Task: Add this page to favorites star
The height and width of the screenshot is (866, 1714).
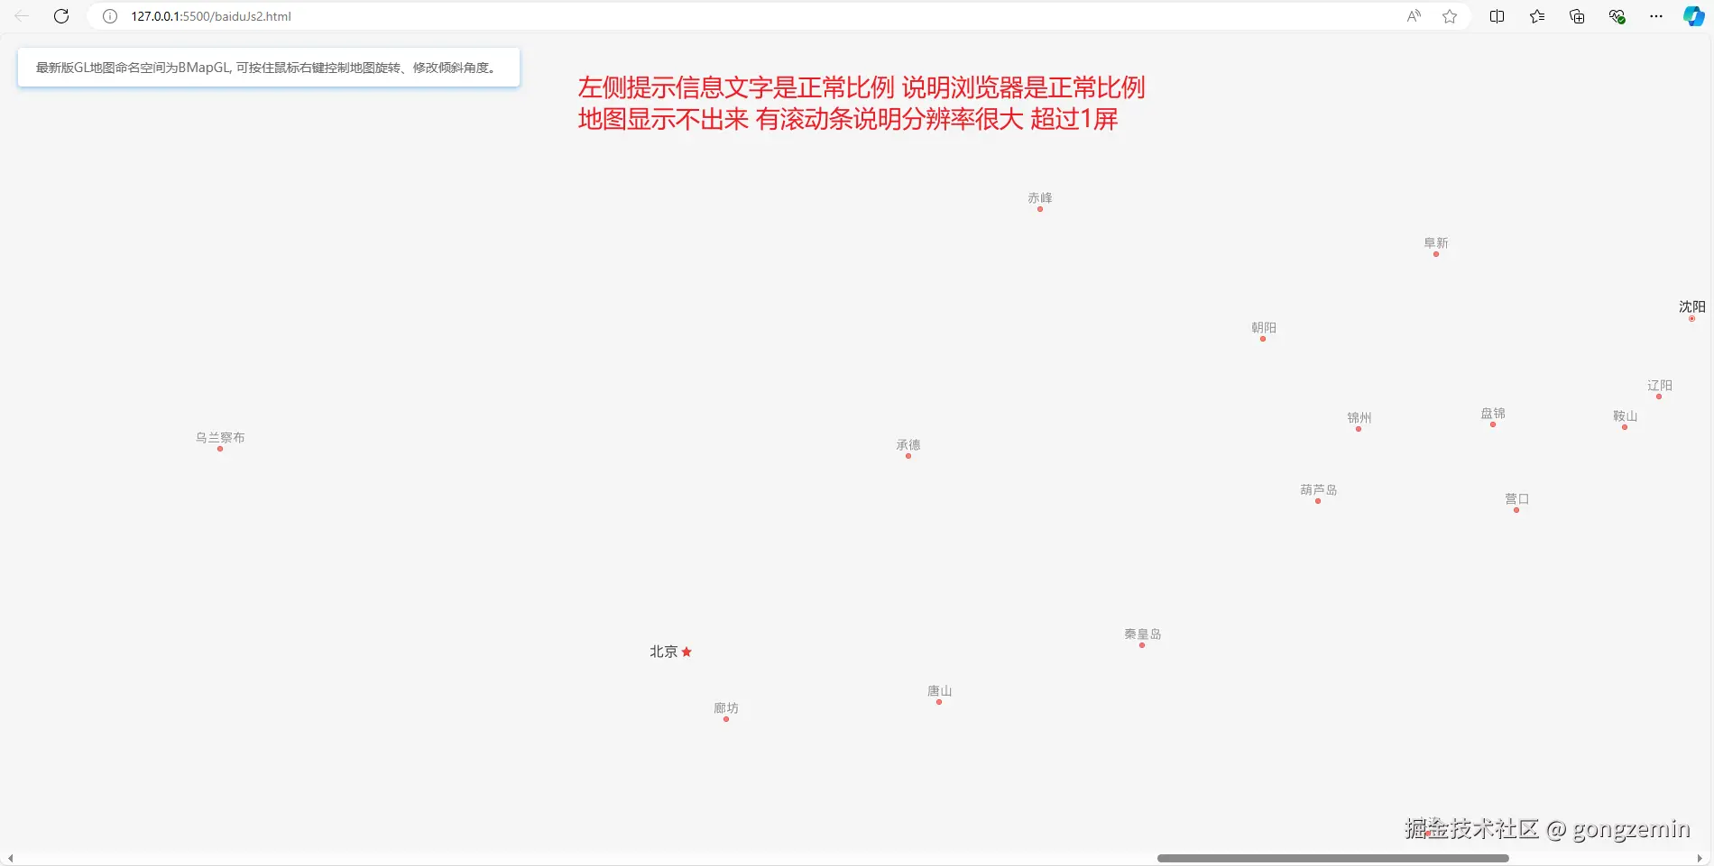Action: (x=1450, y=16)
